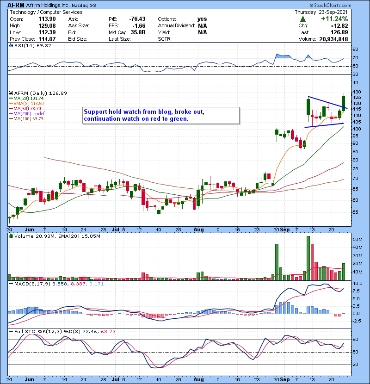Image resolution: width=370 pixels, height=384 pixels.
Task: Click the 'Support hold watch' annotation box
Action: 161,115
